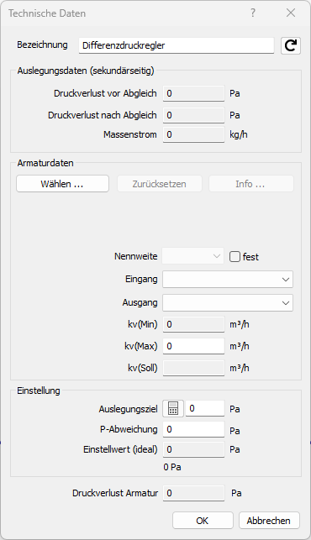Confirm with the OK button

click(203, 521)
